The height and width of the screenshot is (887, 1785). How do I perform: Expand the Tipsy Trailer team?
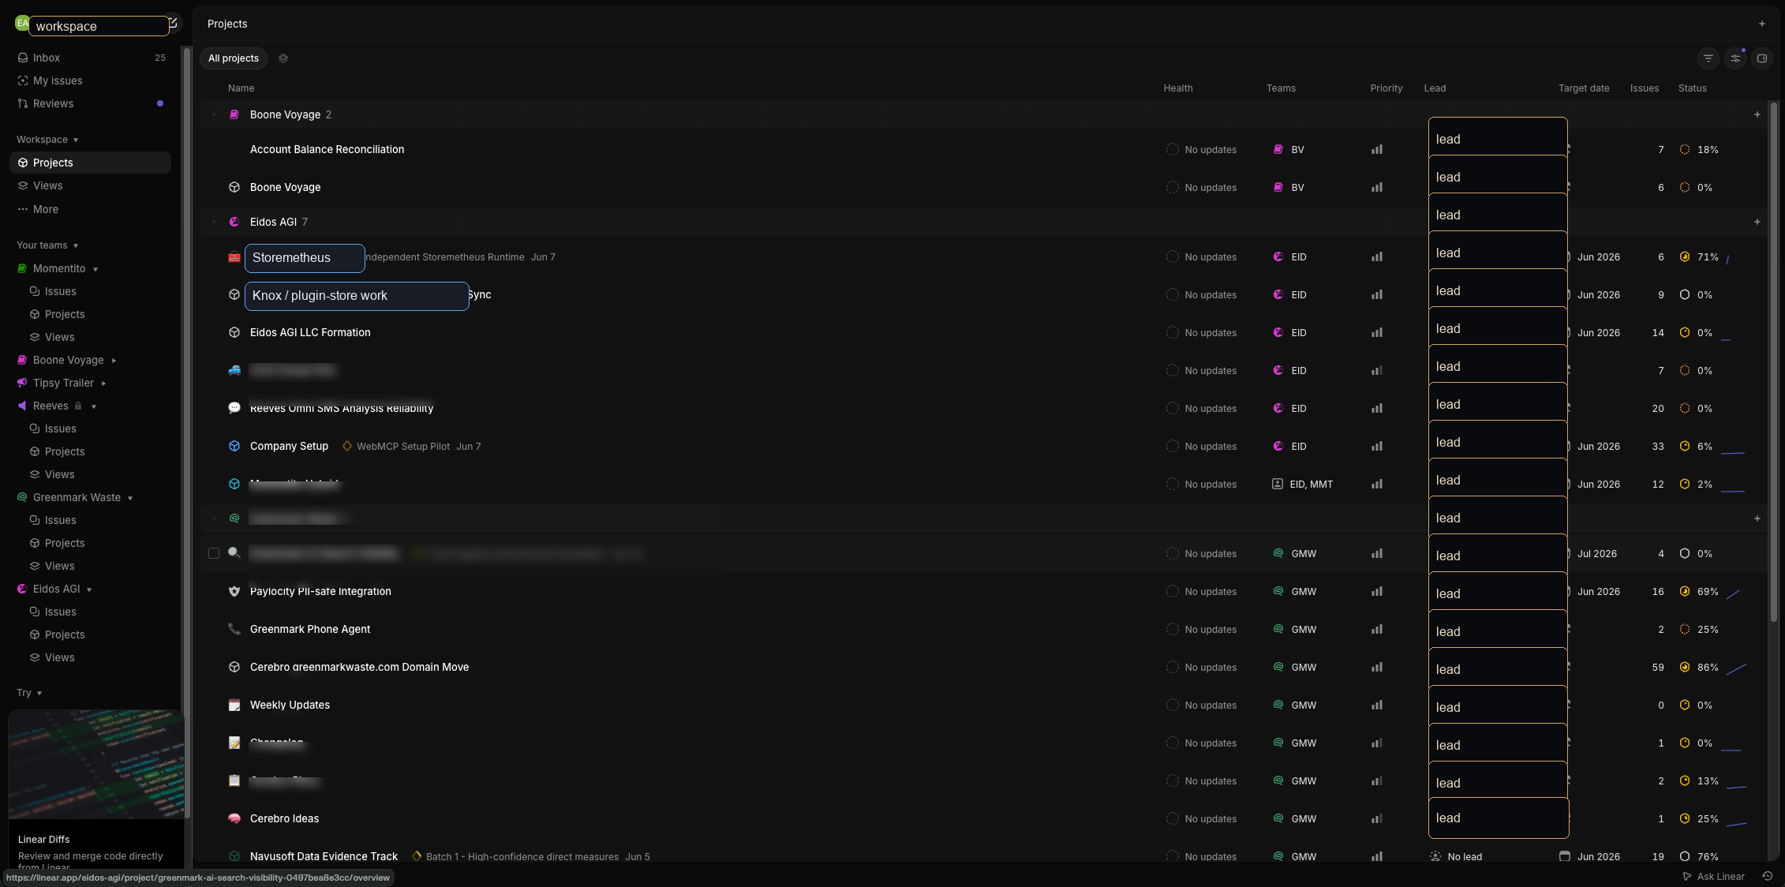click(x=104, y=384)
